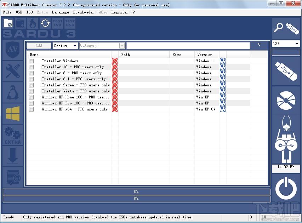
Task: Open the File menu
Action: pos(7,12)
